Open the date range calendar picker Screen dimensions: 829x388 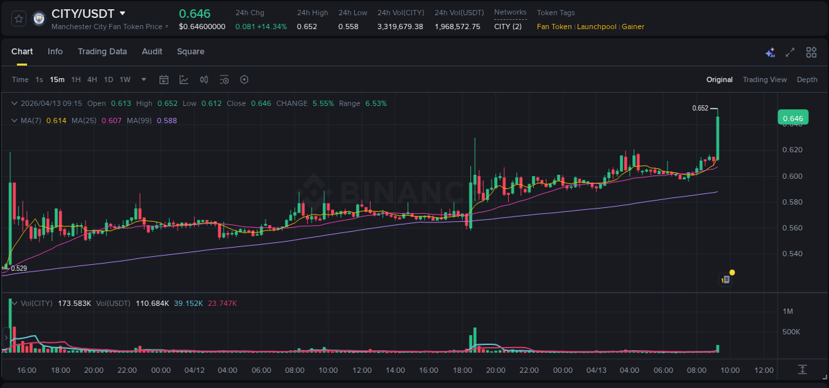point(164,79)
